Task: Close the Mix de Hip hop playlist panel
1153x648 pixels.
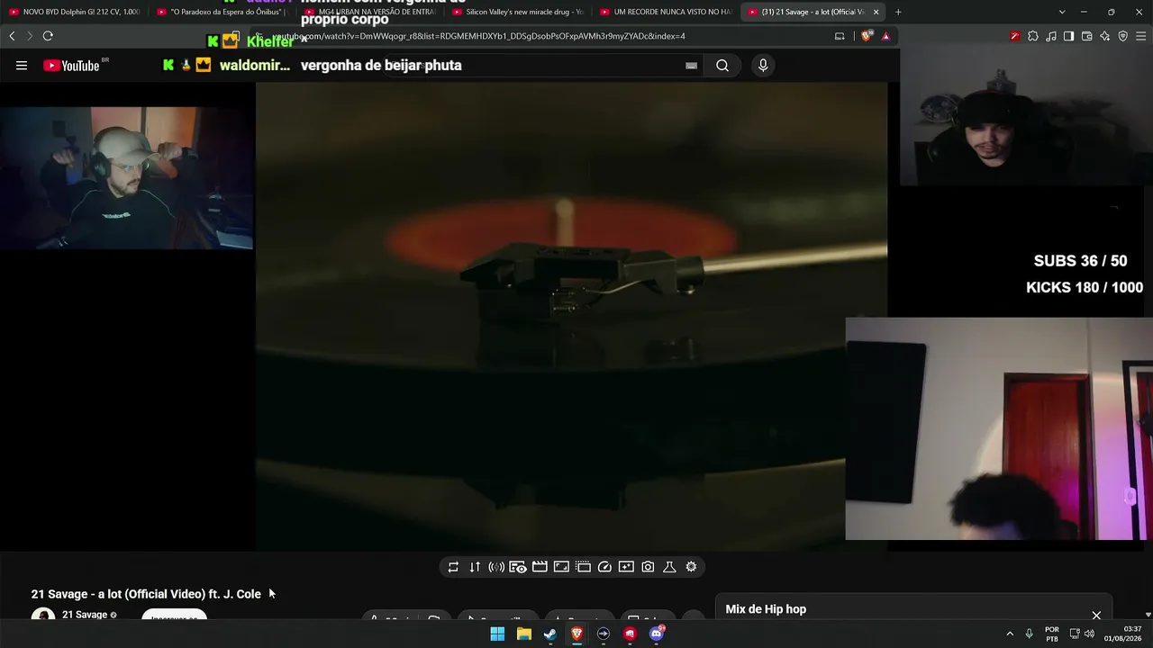Action: tap(1096, 616)
